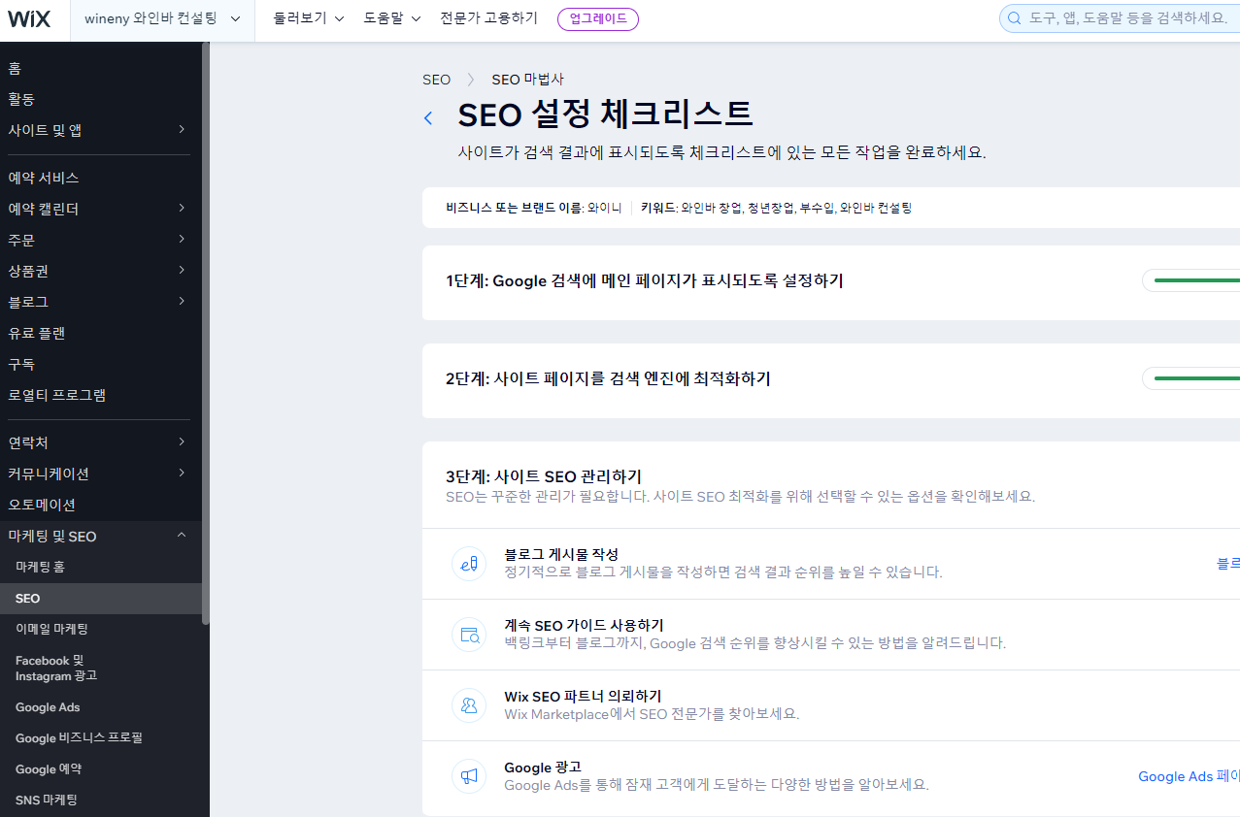Click inside the top search input field

[1117, 18]
